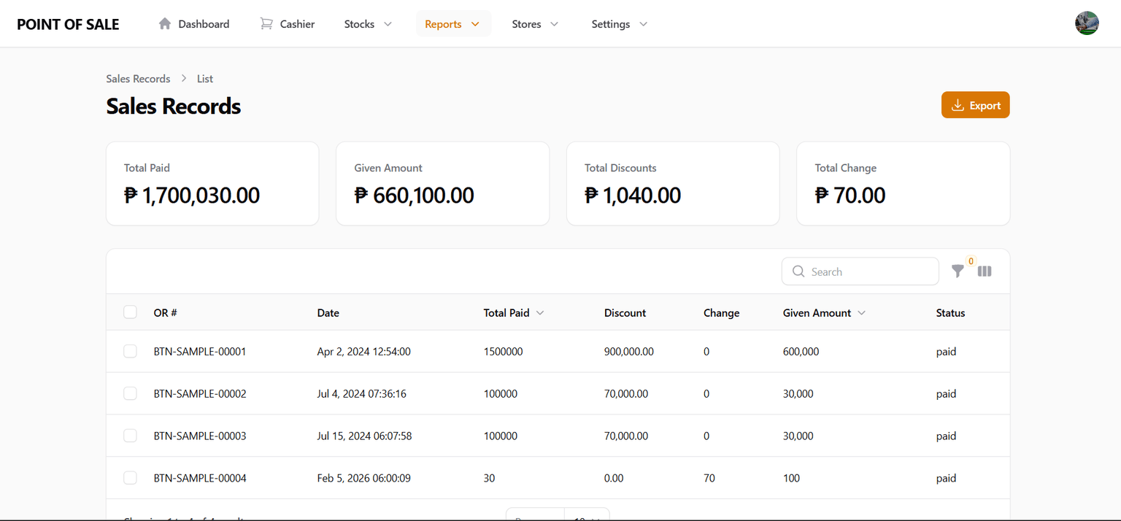Click the Cashier cart icon
The image size is (1121, 521).
click(x=266, y=23)
